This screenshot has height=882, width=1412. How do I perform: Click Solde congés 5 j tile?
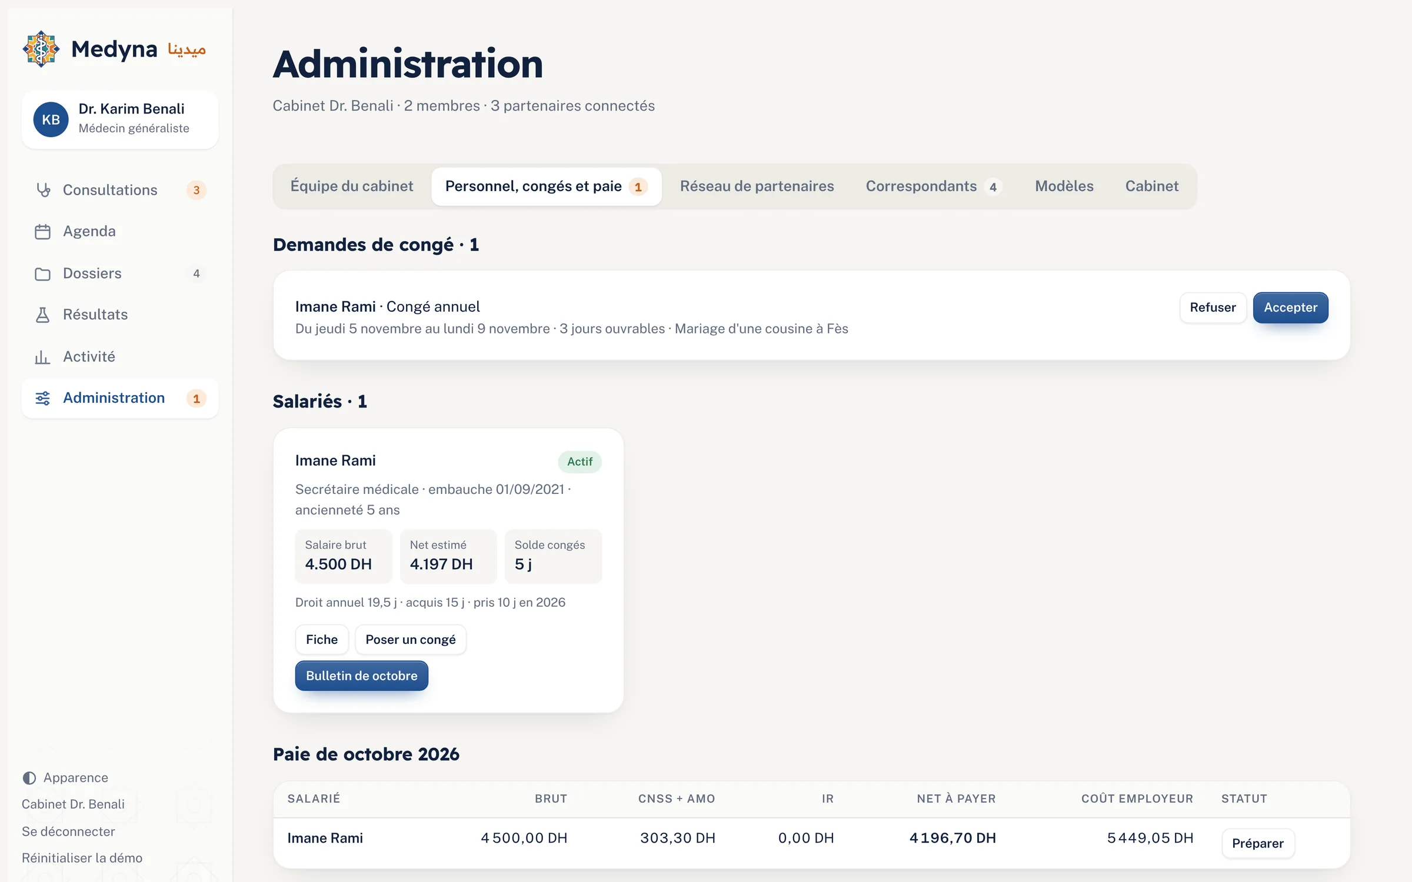coord(553,556)
